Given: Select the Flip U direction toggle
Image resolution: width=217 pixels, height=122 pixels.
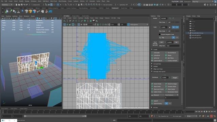Looking at the screenshot, I should pos(174,38).
